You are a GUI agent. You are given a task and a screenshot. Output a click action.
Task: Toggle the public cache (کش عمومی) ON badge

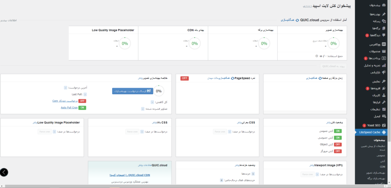coord(338,131)
